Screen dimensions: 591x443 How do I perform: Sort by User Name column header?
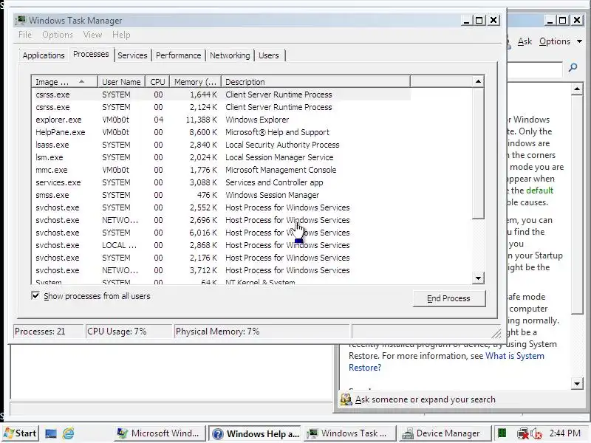pyautogui.click(x=121, y=82)
